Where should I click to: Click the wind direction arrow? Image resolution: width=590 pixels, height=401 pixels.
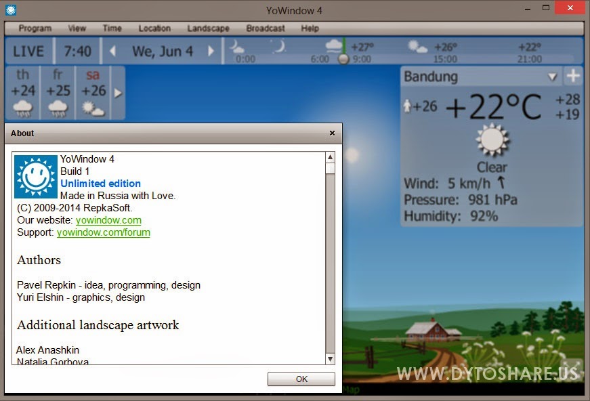501,182
